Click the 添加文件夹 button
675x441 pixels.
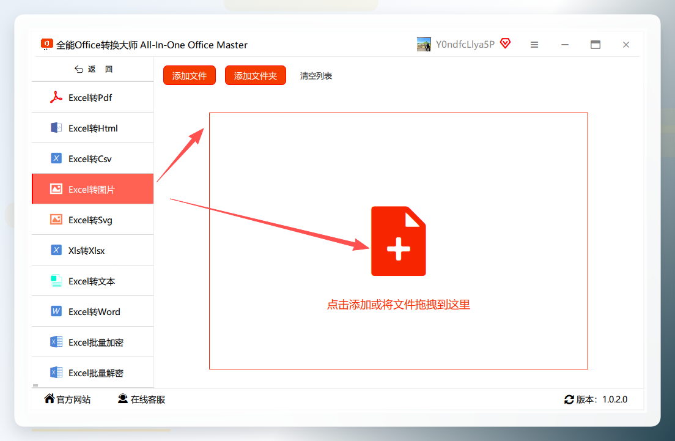tap(256, 76)
